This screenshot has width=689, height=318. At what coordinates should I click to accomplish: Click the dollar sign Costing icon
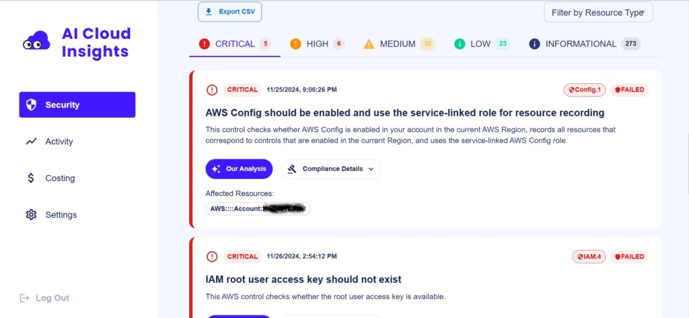31,178
